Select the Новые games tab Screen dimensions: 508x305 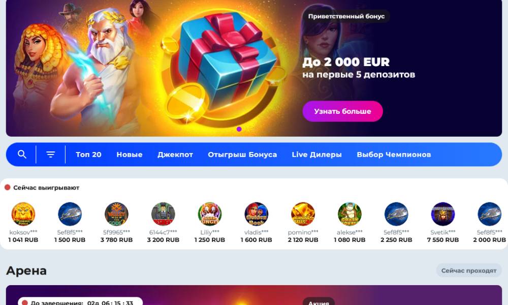point(129,155)
